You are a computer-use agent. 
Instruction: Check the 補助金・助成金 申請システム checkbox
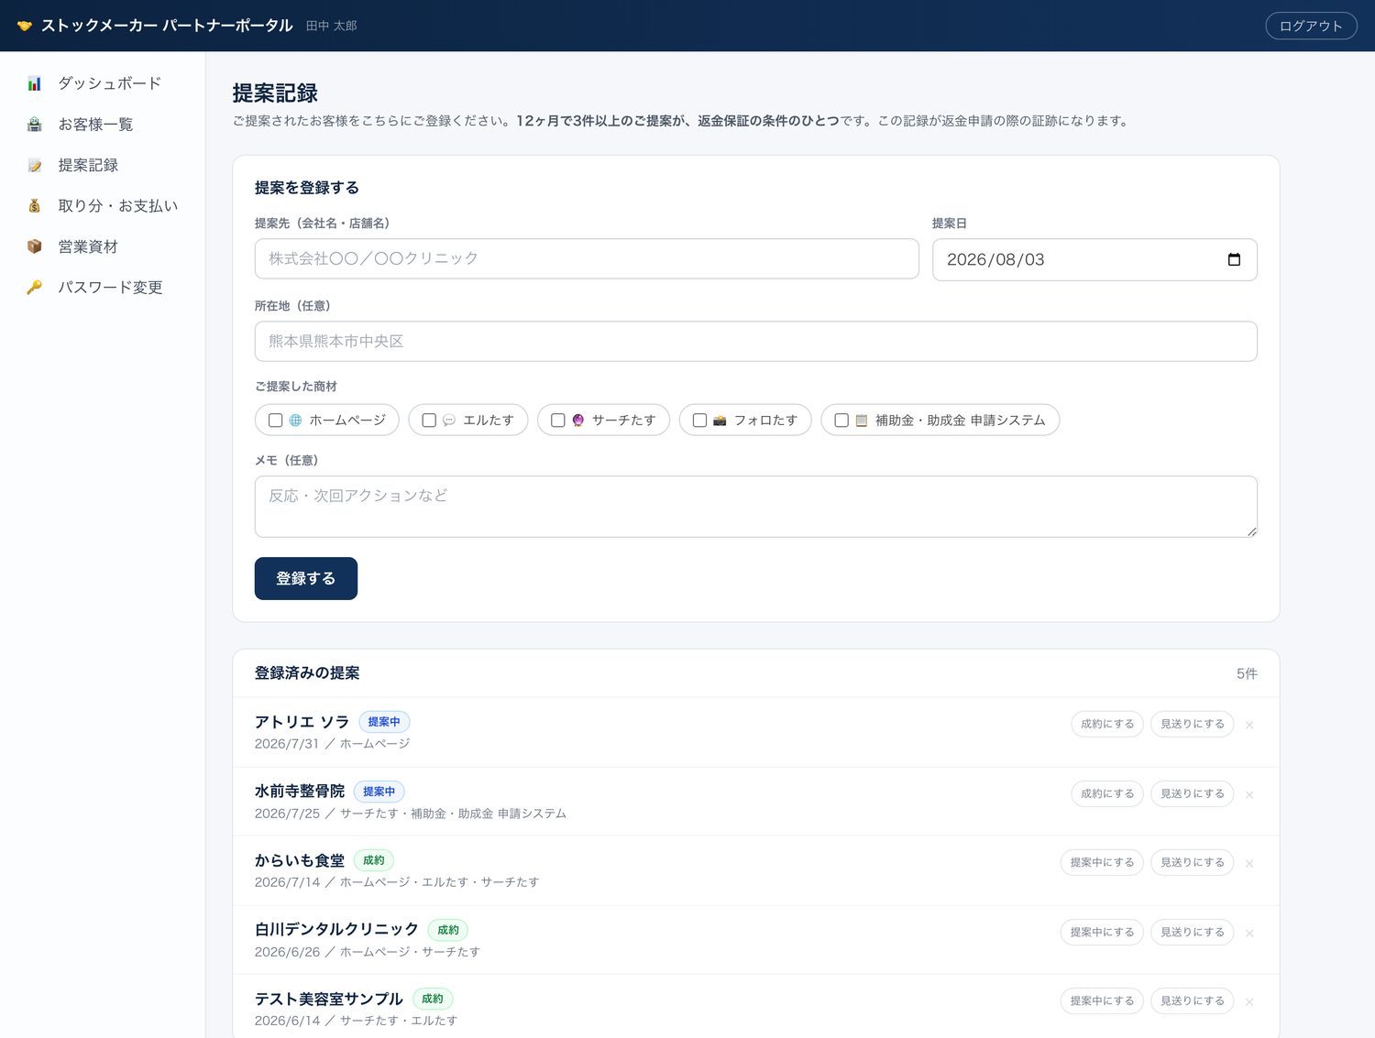pos(841,421)
